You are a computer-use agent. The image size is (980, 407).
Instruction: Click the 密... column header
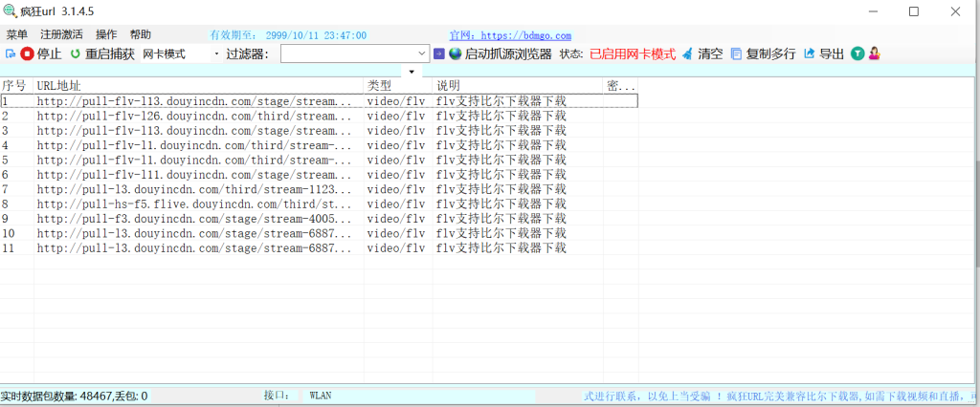[x=620, y=85]
